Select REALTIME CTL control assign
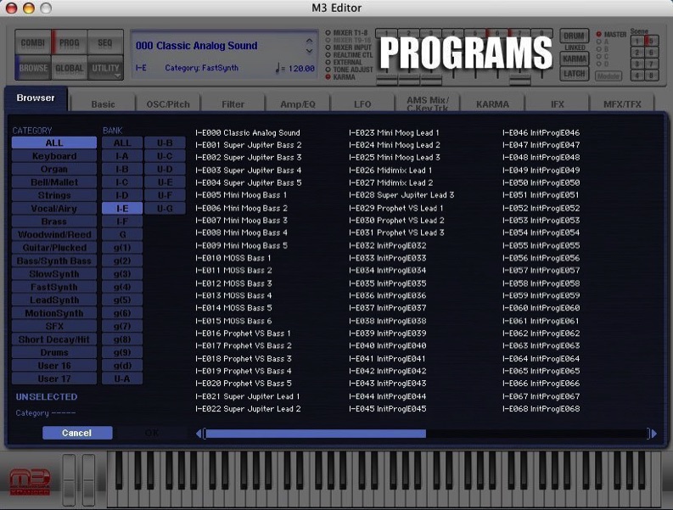 coord(328,55)
